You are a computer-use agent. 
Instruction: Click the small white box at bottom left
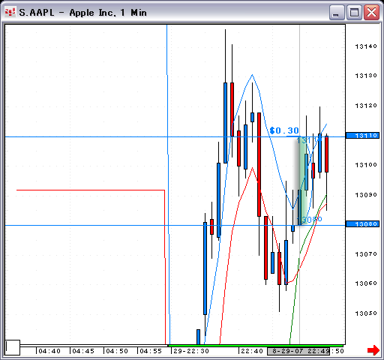[x=13, y=347]
